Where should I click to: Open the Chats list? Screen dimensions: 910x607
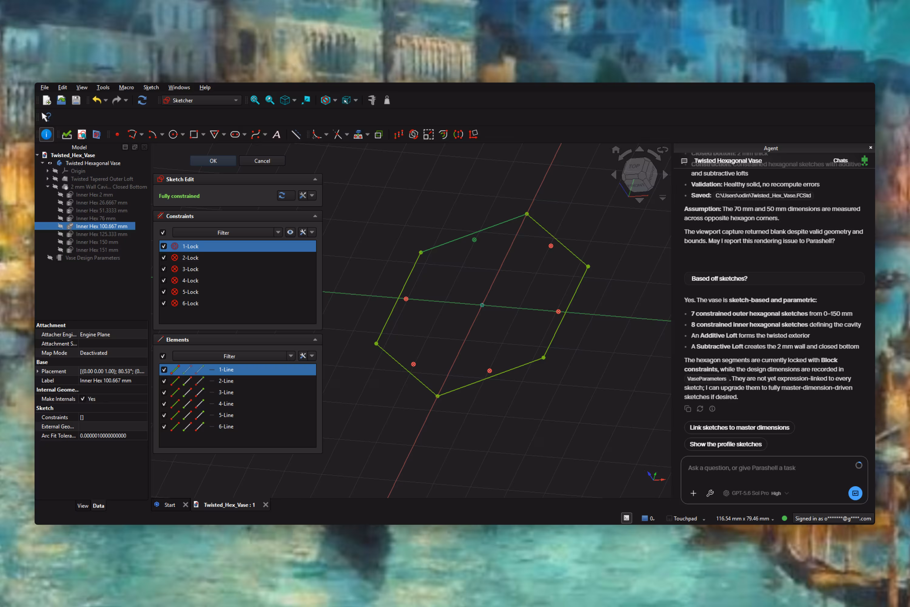coord(840,161)
